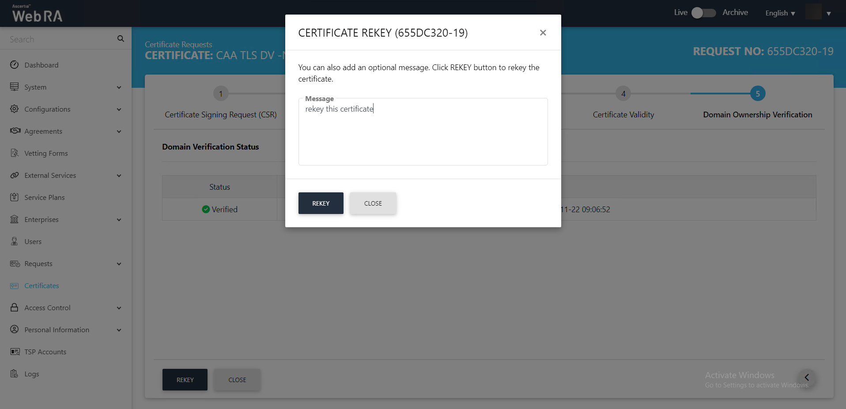
Task: Open Dashboard via its gauge icon
Action: [x=15, y=65]
